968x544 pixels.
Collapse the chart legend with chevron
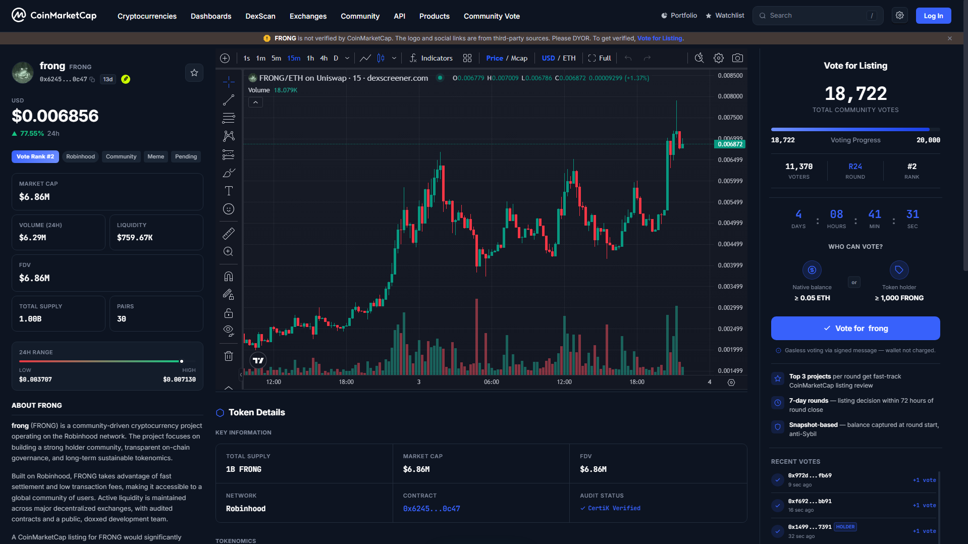[255, 102]
